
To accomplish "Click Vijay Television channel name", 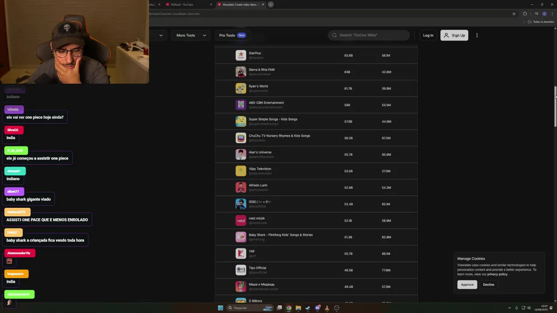I will (260, 169).
